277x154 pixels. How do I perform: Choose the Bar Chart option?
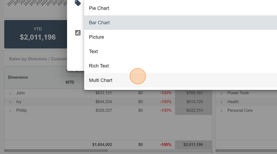99,23
